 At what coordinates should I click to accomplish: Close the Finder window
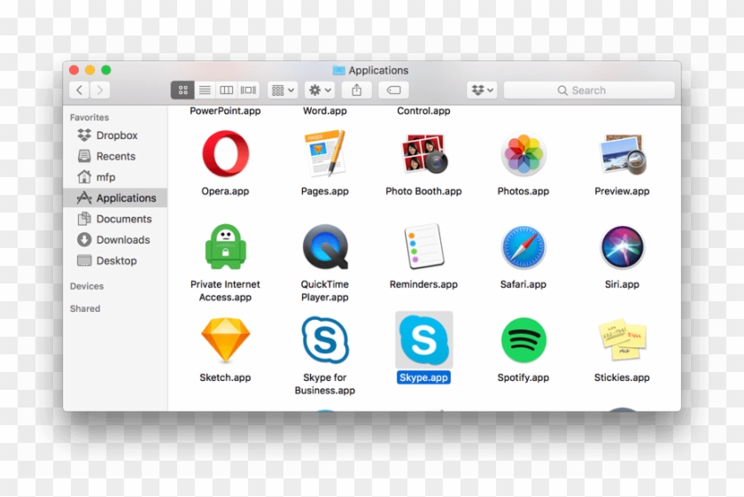(x=74, y=70)
